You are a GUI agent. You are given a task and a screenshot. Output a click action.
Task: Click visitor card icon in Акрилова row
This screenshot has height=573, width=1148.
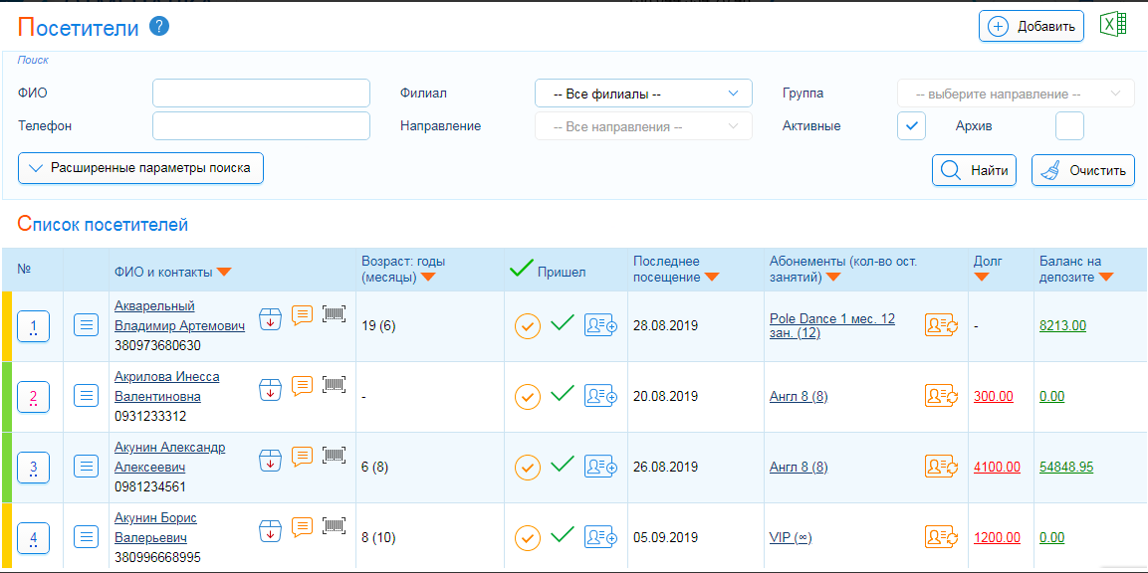[600, 396]
